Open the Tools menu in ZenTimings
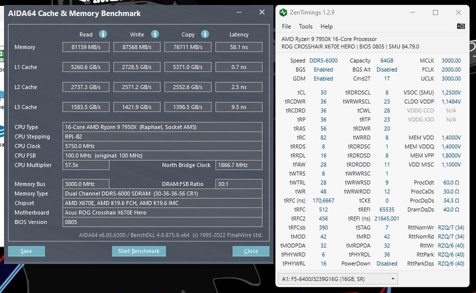The image size is (476, 293). click(x=305, y=26)
